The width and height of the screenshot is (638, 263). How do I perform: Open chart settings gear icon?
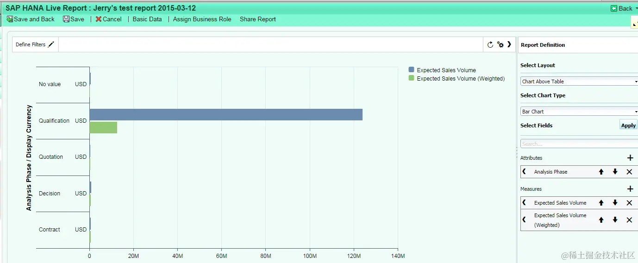coord(500,44)
